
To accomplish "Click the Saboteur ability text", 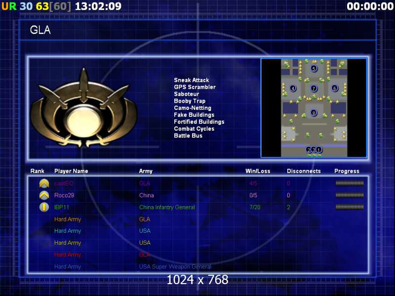I will (187, 94).
